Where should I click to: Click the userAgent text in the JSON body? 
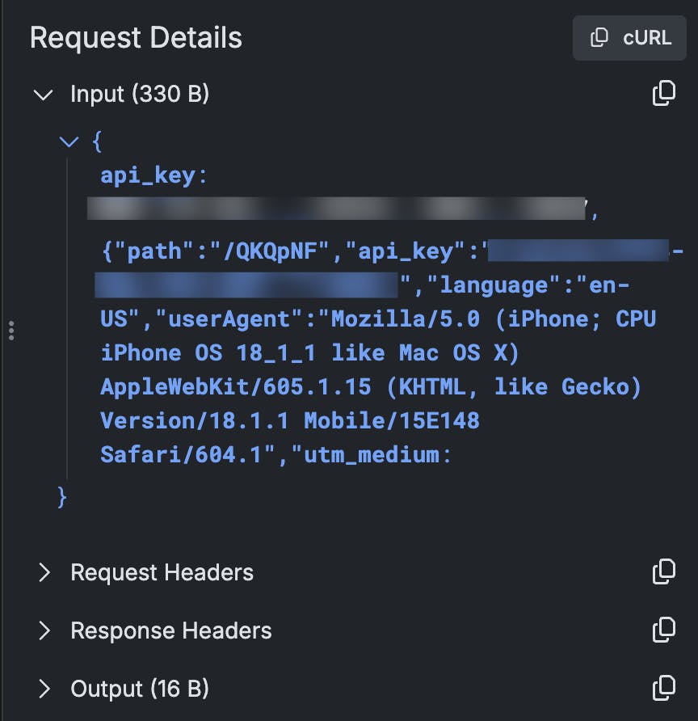tap(229, 318)
